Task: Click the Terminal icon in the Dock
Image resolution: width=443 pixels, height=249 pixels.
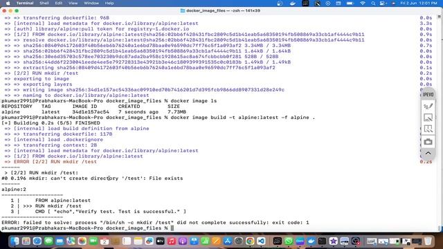Action: point(322,241)
